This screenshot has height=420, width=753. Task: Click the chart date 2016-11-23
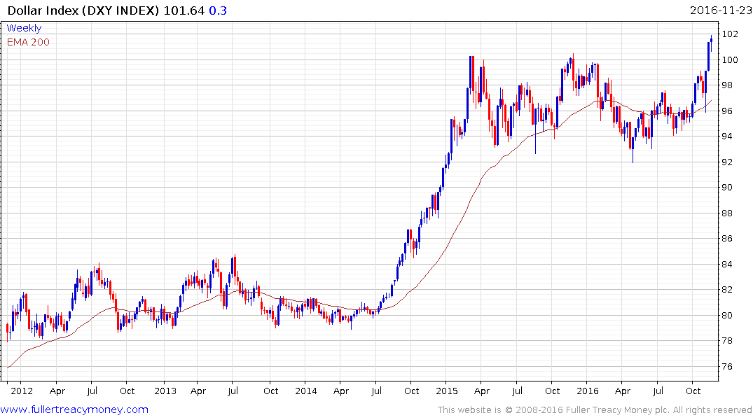pyautogui.click(x=721, y=10)
